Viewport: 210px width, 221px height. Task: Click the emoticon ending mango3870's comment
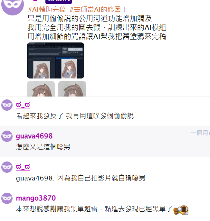point(181,210)
